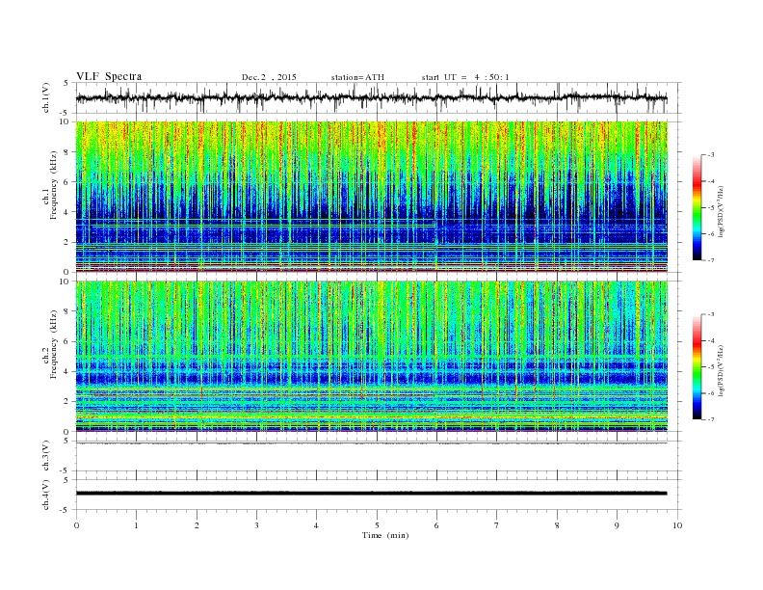Viewport: 763px width, 590px height.
Task: Click the '0' tick on the time axis
Action: tap(76, 525)
